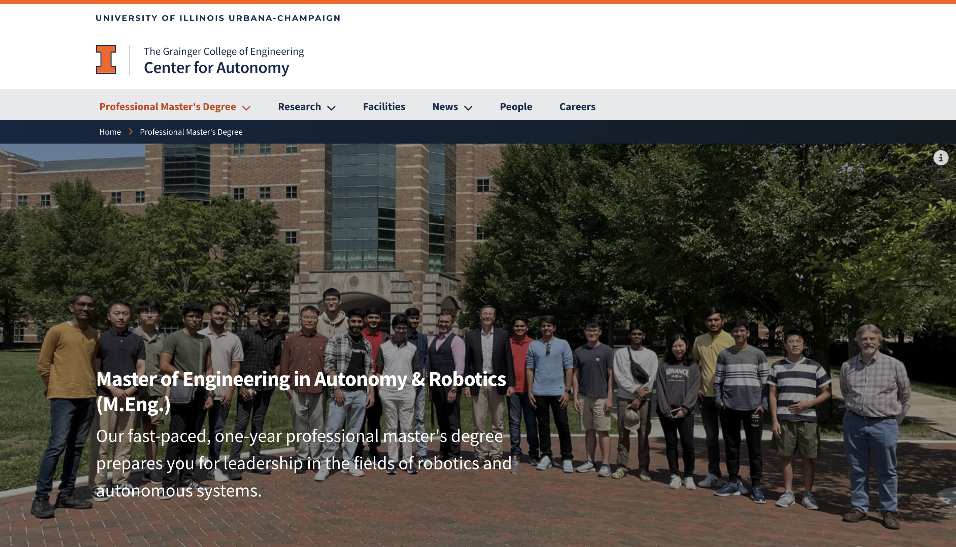Go to the Facilities page
Viewport: 956px width, 547px height.
point(384,107)
